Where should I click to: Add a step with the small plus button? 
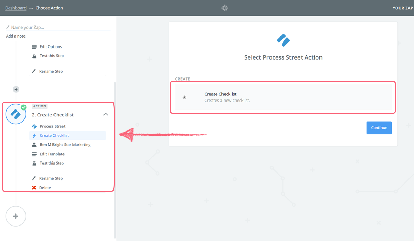point(16,90)
